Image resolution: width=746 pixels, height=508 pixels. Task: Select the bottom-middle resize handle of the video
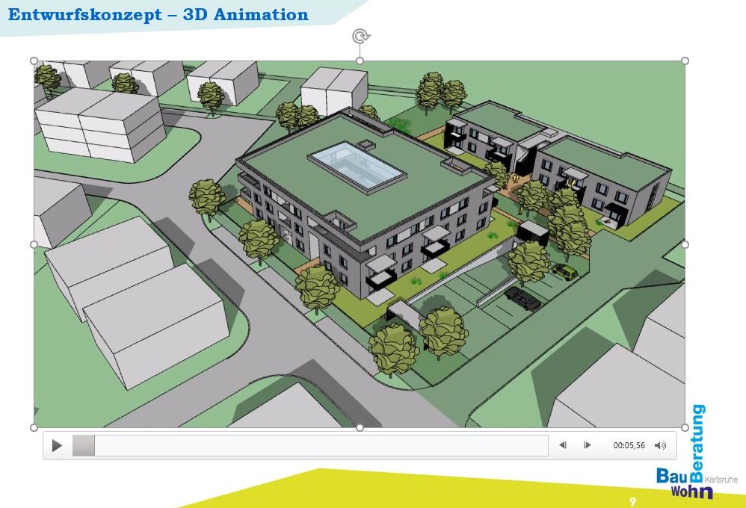pos(360,427)
